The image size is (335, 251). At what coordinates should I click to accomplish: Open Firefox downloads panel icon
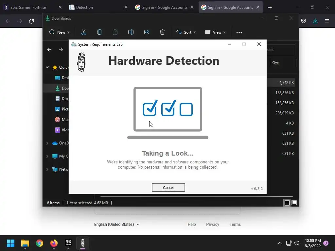(x=315, y=21)
